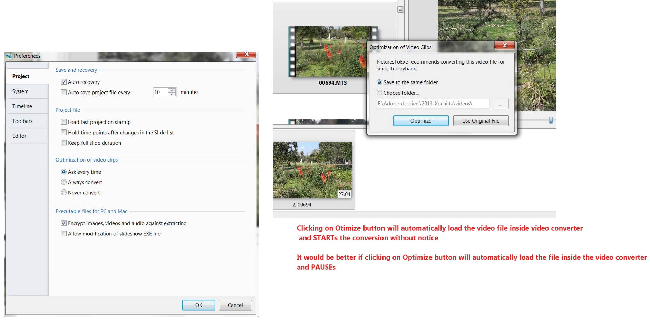Click the Use Original File button
Image resolution: width=650 pixels, height=321 pixels.
coord(481,121)
